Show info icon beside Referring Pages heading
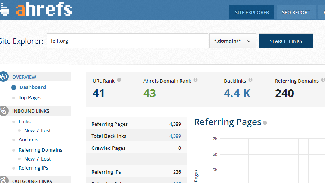This screenshot has height=183, width=325. pyautogui.click(x=265, y=123)
